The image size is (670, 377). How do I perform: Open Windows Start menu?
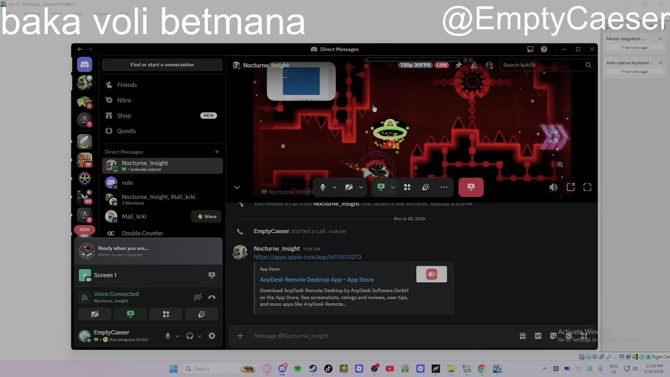(x=173, y=369)
